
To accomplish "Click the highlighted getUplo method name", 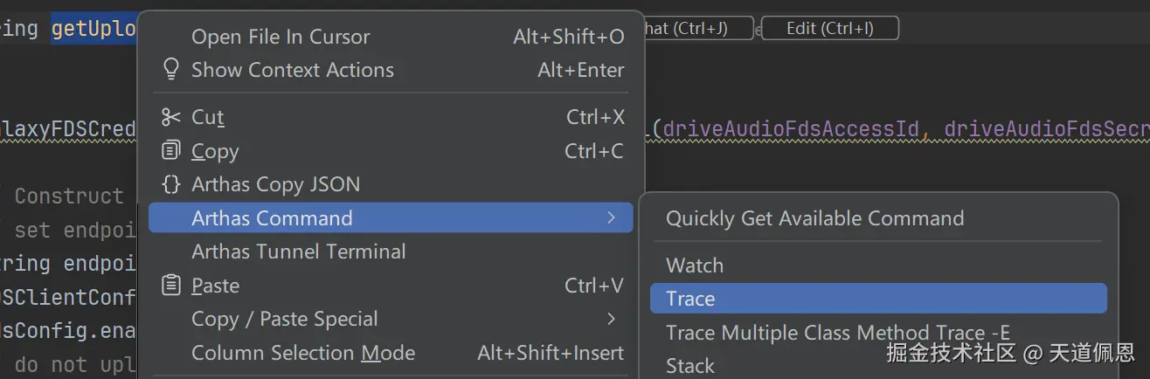I will click(x=94, y=29).
